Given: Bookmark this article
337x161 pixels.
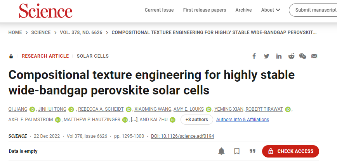Looking at the screenshot, I should (237, 151).
